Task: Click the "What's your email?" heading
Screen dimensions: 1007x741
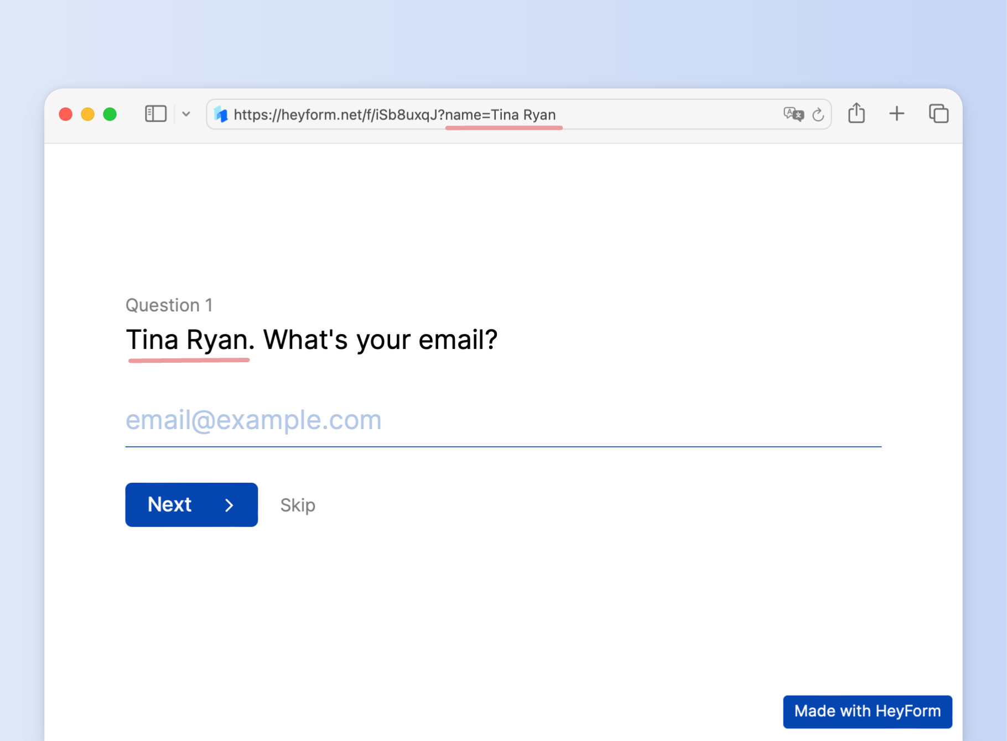Action: (x=380, y=340)
